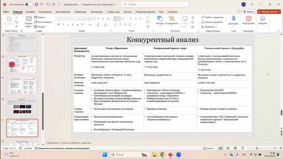Open the Файл (File) tab

6,12
